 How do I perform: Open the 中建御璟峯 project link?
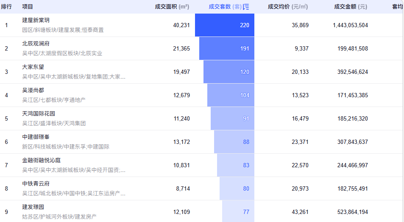36,137
